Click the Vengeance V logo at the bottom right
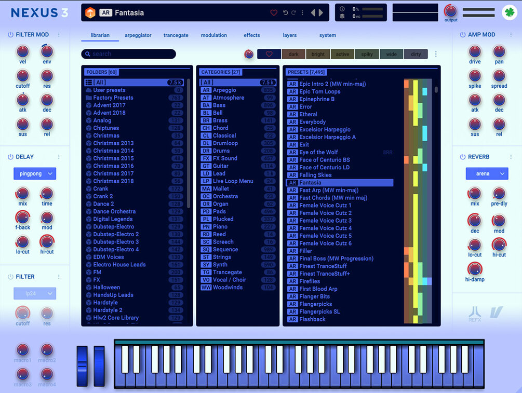Viewport: 522px width, 393px height. (x=497, y=312)
